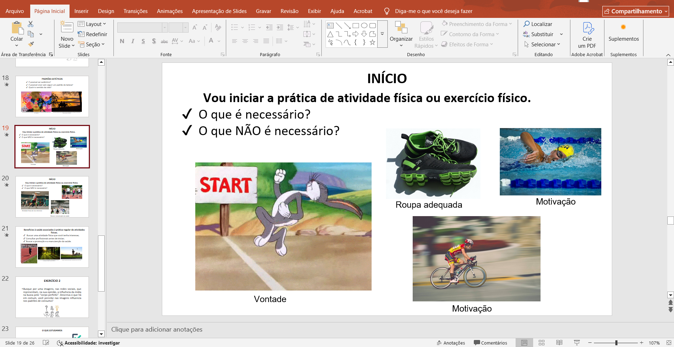Select slide 20 thumbnail
674x347 pixels.
pos(52,197)
